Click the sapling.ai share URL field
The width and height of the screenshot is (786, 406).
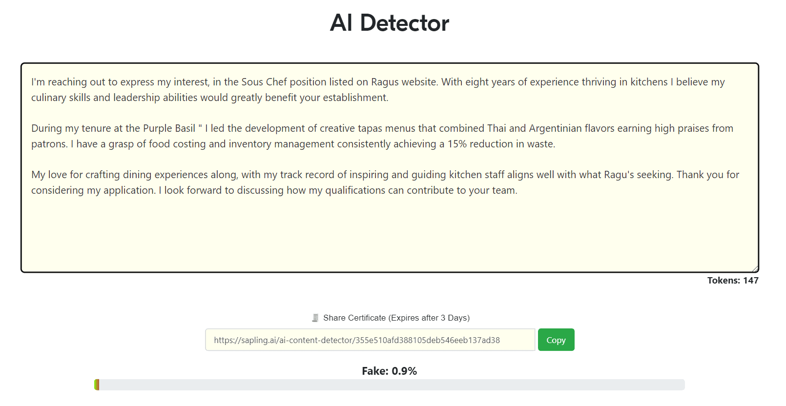click(x=370, y=340)
